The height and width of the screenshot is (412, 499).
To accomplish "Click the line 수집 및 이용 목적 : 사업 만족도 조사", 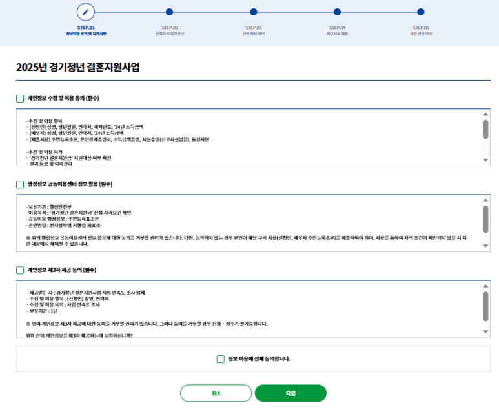I will pyautogui.click(x=63, y=305).
